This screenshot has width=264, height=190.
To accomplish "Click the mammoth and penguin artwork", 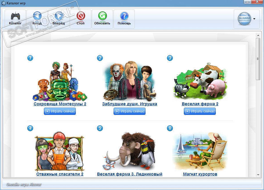I will (x=130, y=151).
